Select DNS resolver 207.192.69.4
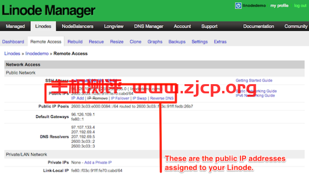The image size is (309, 177). click(83, 132)
